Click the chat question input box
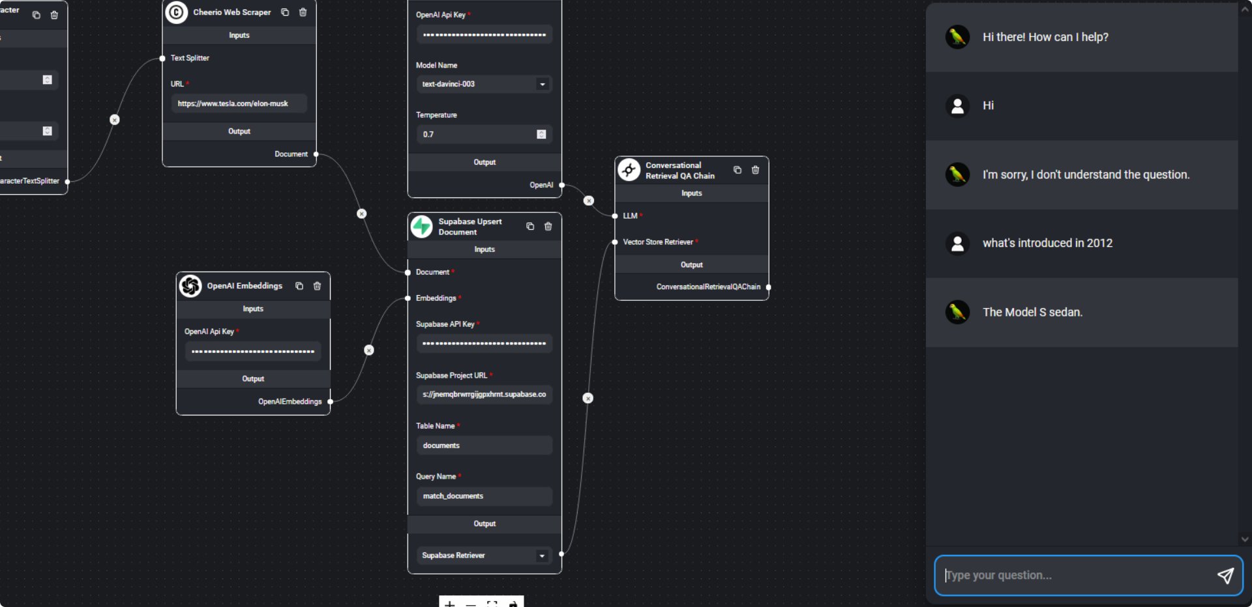The height and width of the screenshot is (607, 1252). coord(1088,575)
